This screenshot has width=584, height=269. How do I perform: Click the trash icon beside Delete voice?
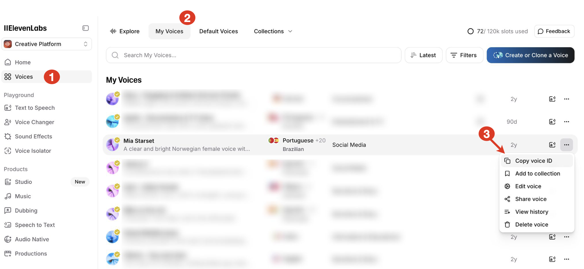[507, 225]
